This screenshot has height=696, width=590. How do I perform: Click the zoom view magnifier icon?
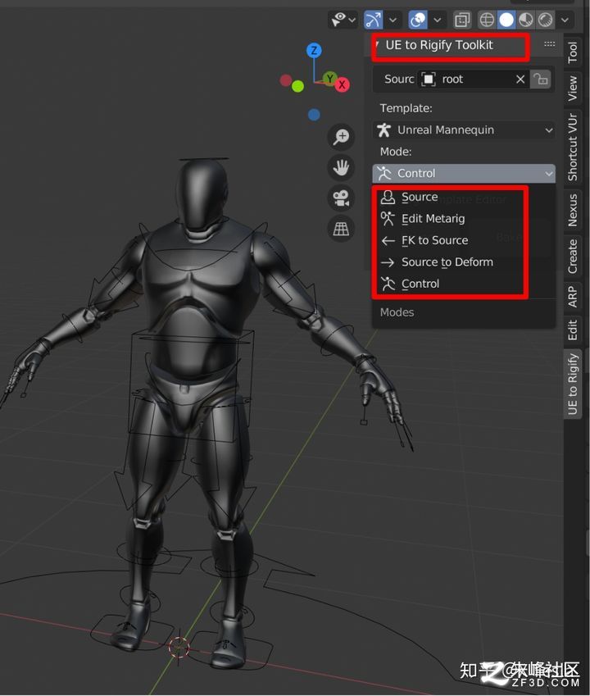[341, 136]
